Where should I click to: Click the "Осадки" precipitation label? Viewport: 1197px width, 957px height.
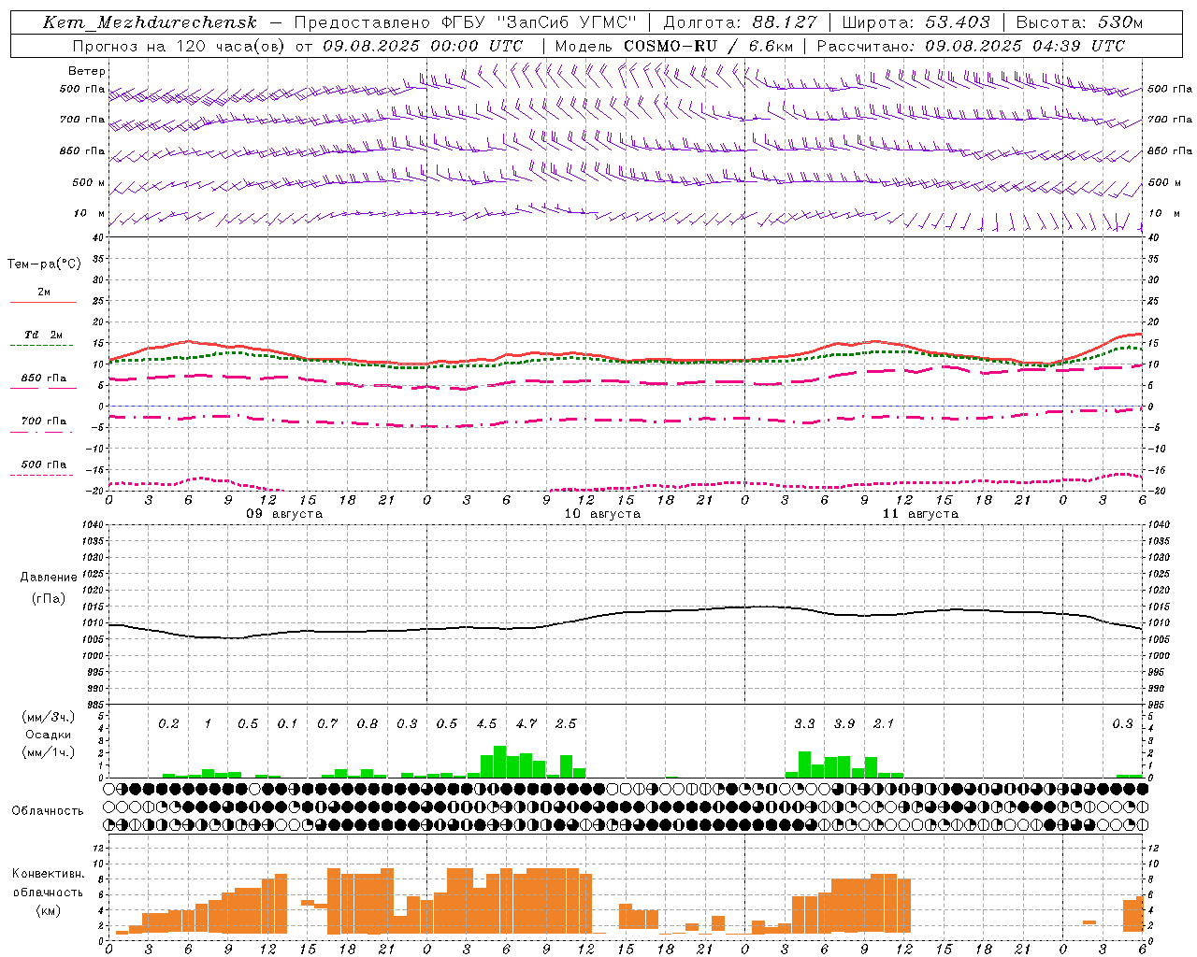tap(49, 735)
